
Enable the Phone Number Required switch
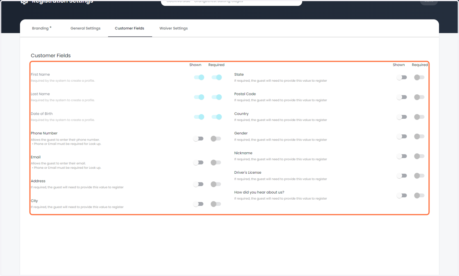pos(216,139)
